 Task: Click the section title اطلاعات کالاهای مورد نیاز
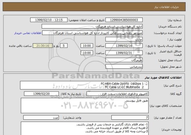(x=163, y=78)
